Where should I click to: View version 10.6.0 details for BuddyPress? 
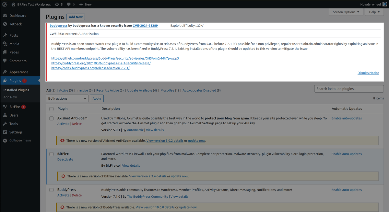click(155, 207)
